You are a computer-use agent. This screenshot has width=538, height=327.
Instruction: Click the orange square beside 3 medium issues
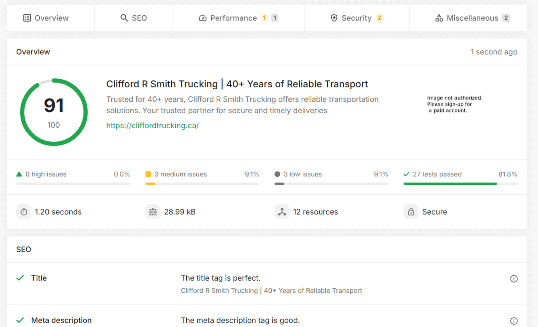pyautogui.click(x=148, y=174)
